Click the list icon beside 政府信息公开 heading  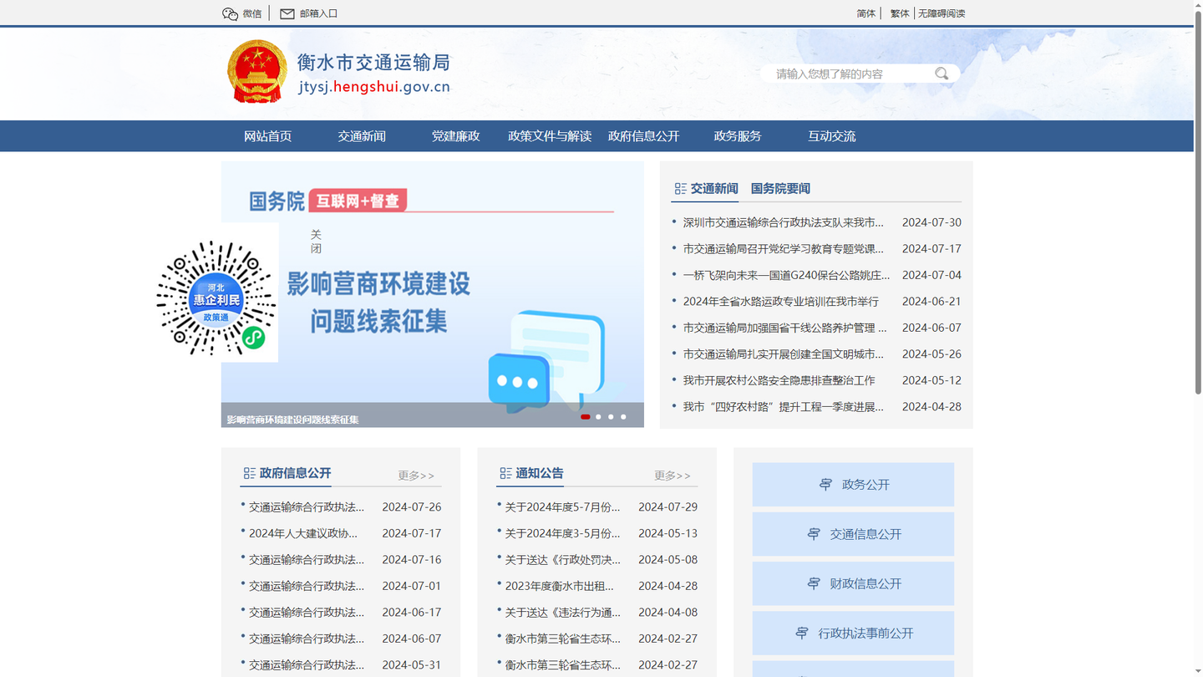tap(249, 473)
